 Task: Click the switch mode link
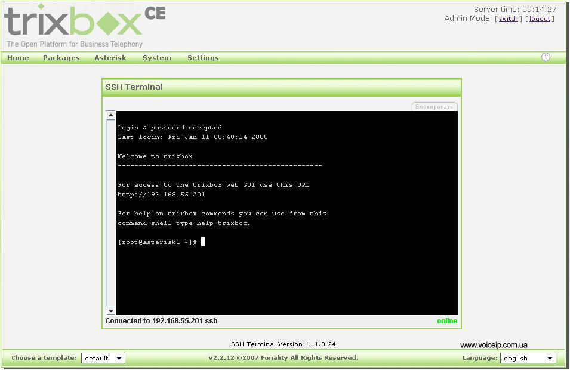click(x=508, y=19)
